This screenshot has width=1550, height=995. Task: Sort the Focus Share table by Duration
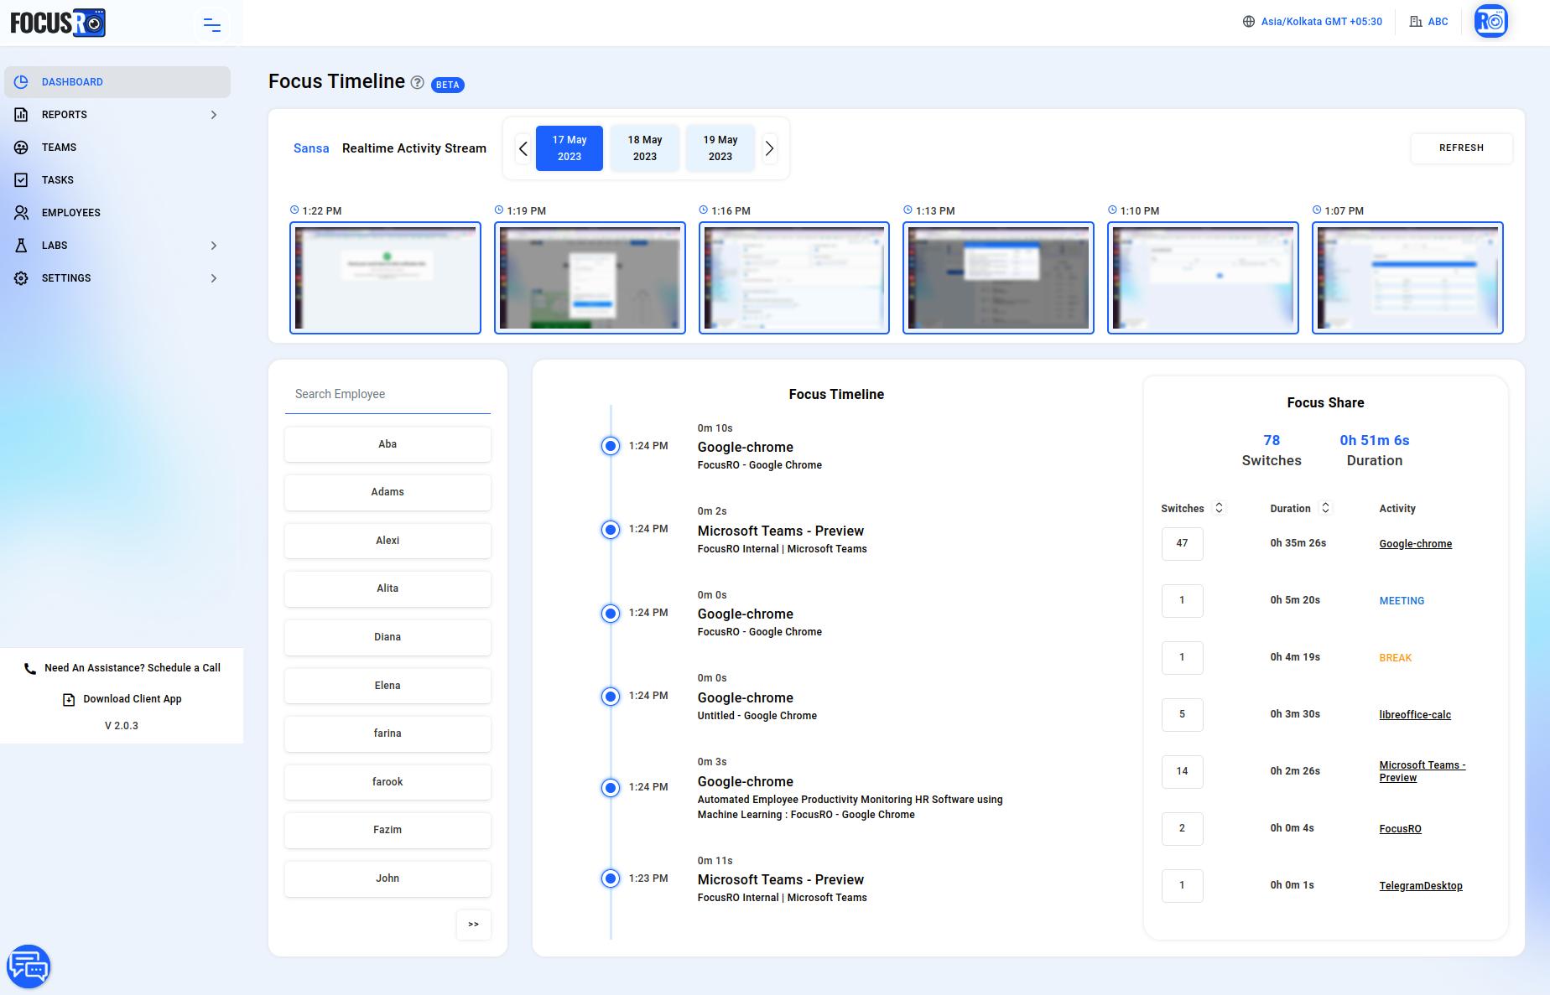[x=1325, y=508]
